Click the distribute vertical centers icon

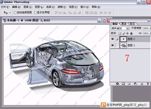point(91,12)
